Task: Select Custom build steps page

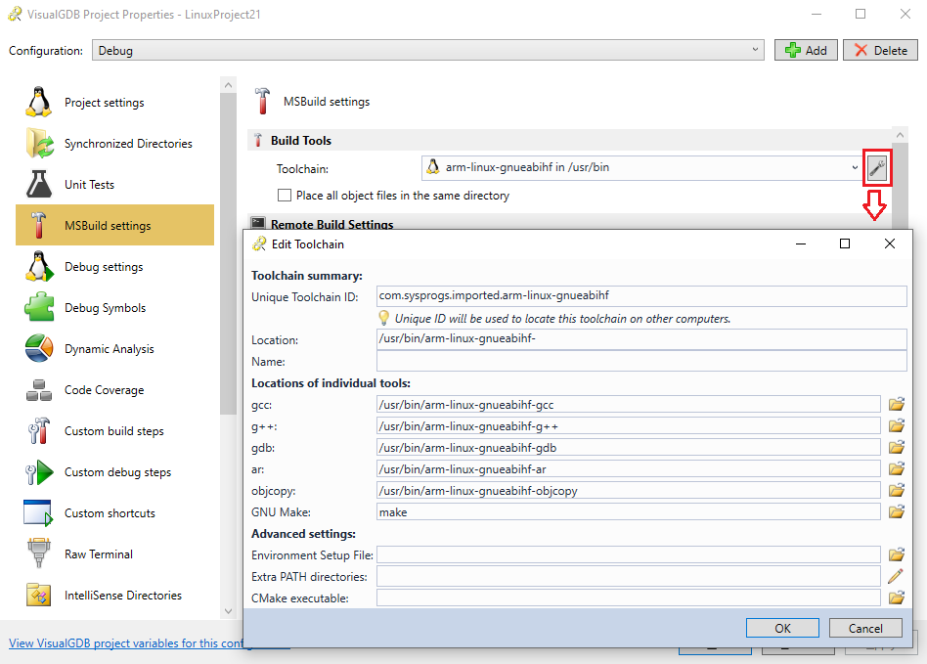Action: click(x=114, y=430)
